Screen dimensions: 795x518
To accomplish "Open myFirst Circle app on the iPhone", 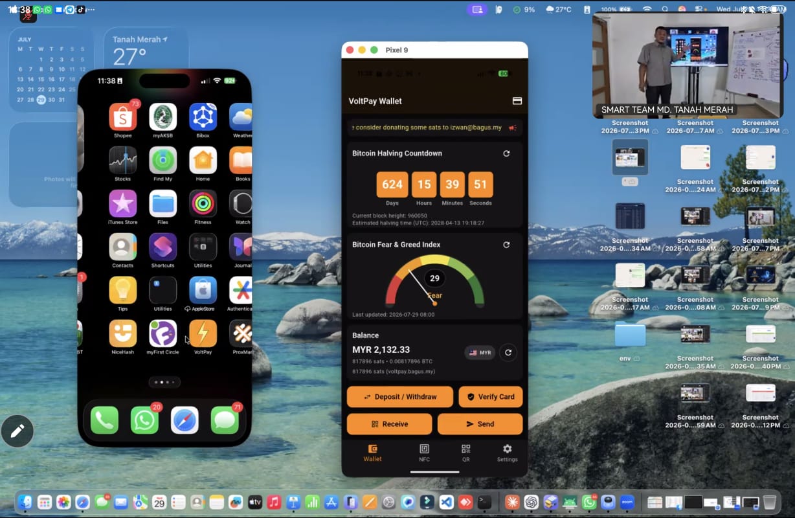I will pos(162,333).
